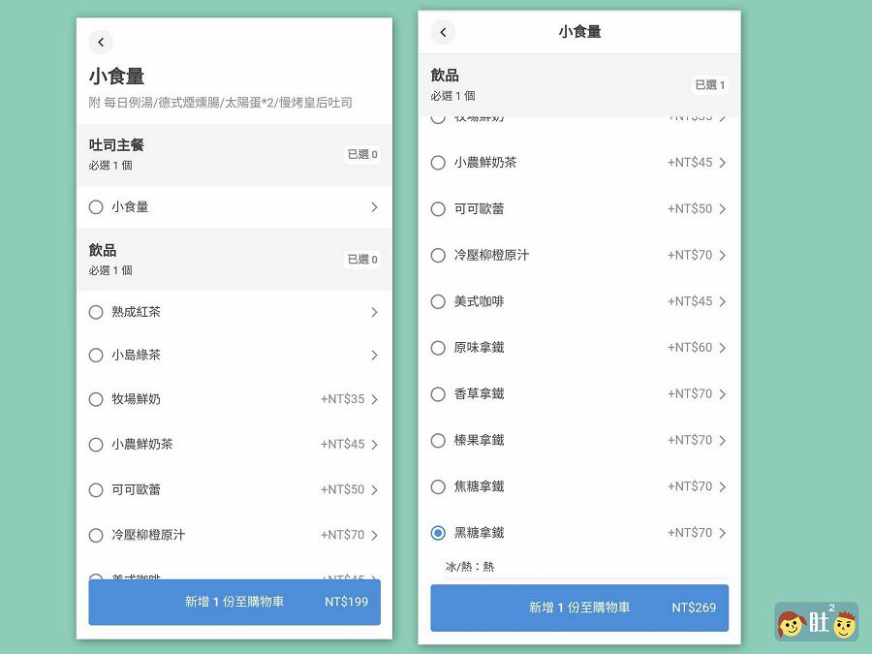
Task: Choose 熟成紅茶 radio option
Action: tap(96, 312)
